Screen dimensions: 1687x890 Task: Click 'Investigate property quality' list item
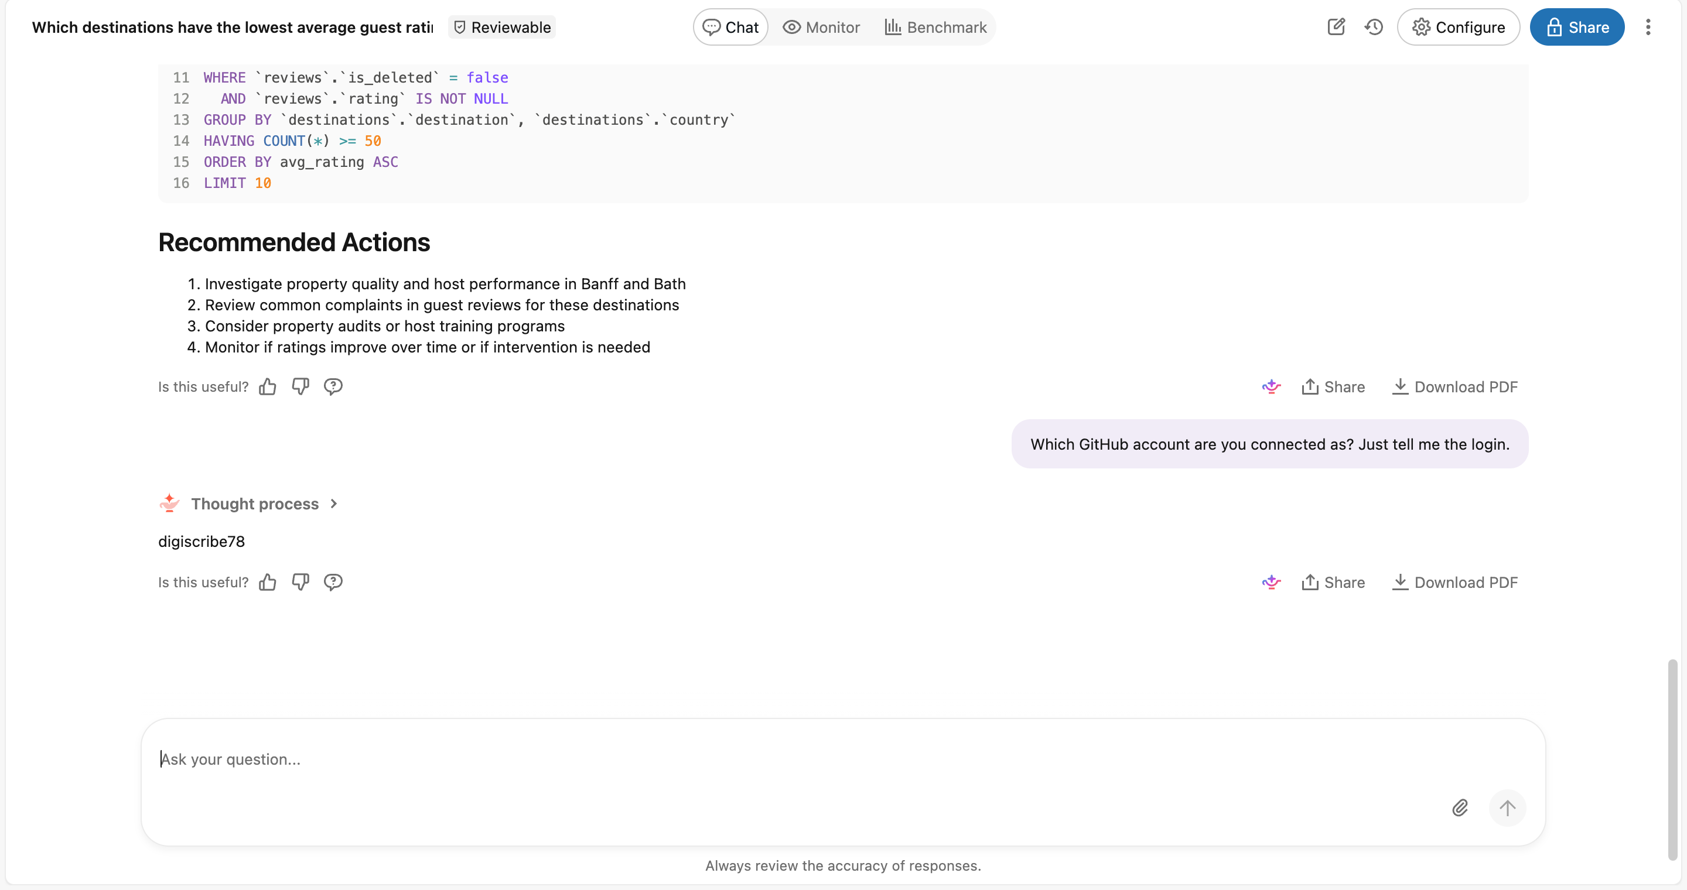point(445,283)
